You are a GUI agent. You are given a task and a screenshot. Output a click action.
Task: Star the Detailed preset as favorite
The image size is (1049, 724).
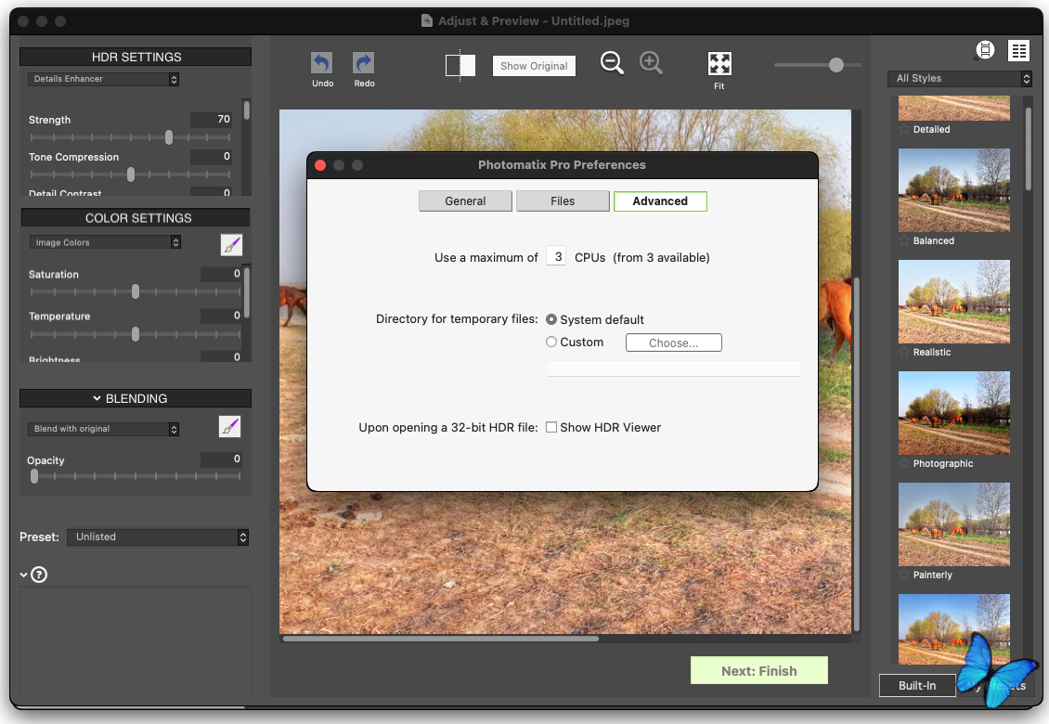coord(904,129)
